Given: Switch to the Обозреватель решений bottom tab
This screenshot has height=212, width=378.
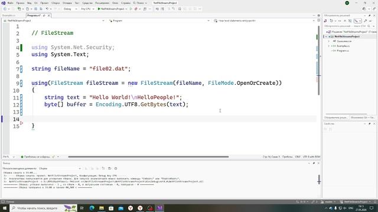Looking at the screenshot, I should [x=336, y=118].
